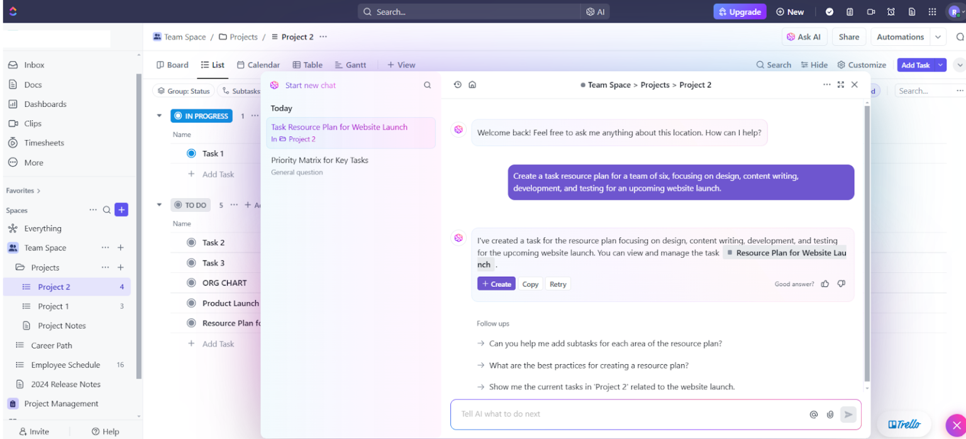Click the Create button in the AI response
Screen dimensions: 966x439
click(x=496, y=284)
